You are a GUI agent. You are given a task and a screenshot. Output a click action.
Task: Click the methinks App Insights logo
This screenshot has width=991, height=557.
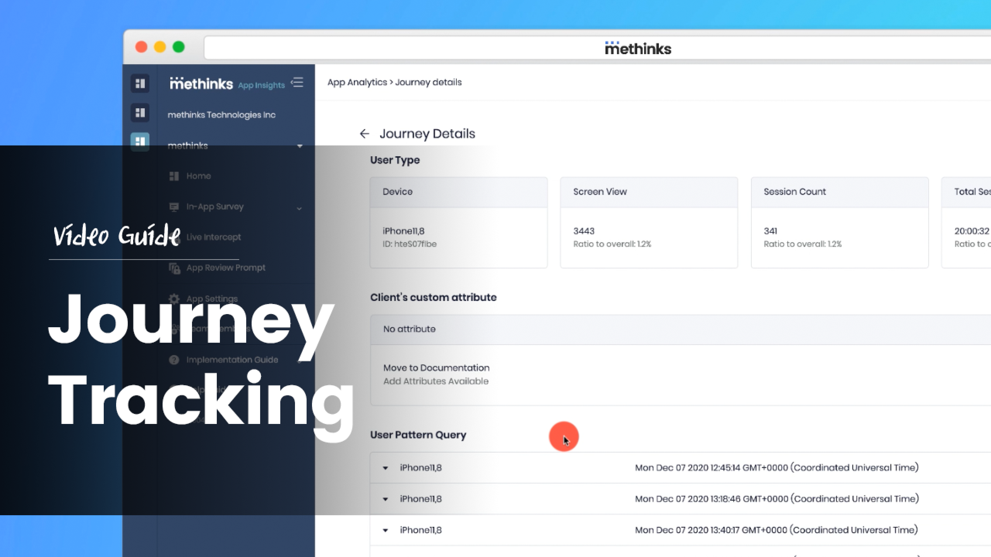(x=227, y=83)
